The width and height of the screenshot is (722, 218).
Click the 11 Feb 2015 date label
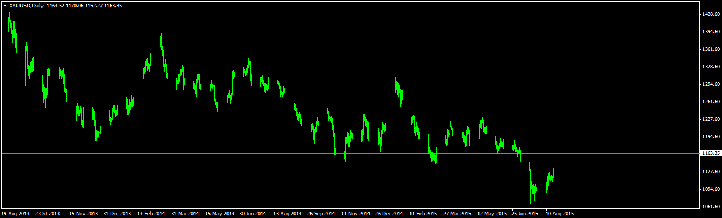click(x=423, y=214)
